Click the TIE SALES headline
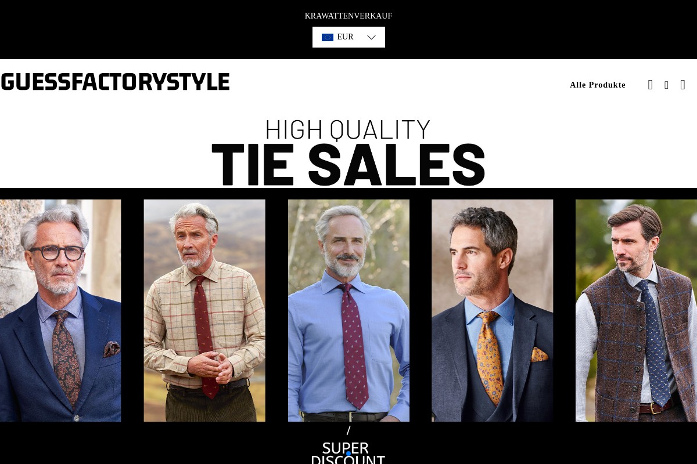The width and height of the screenshot is (697, 464). pyautogui.click(x=348, y=165)
